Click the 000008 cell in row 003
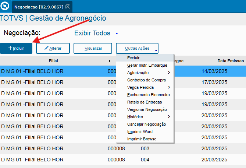The image size is (246, 168). point(116,149)
